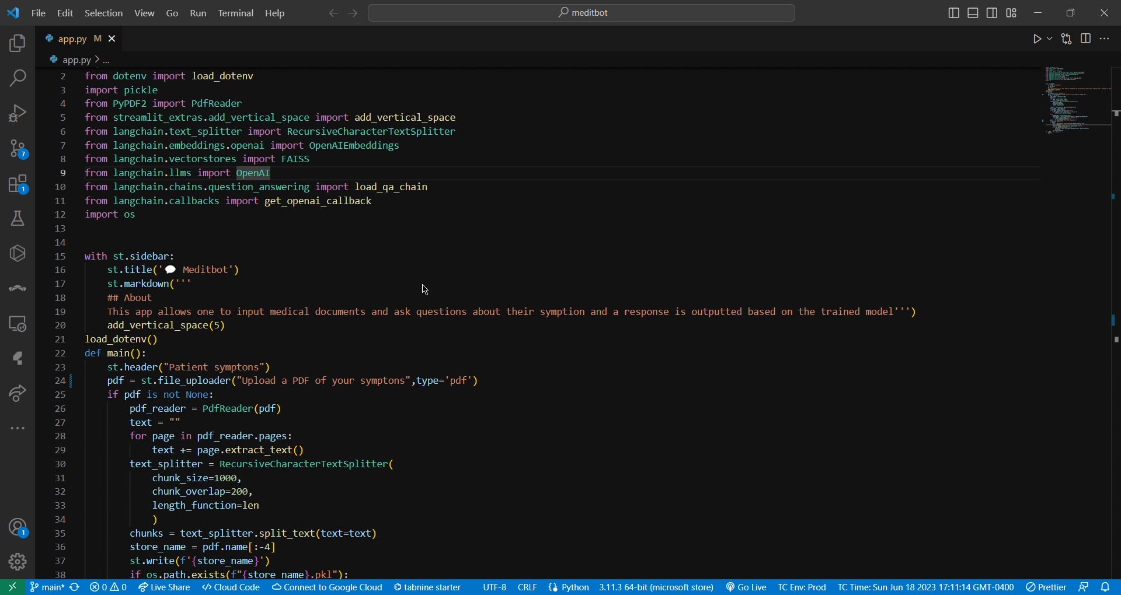Image resolution: width=1121 pixels, height=595 pixels.
Task: Open Source Control view
Action: (18, 149)
